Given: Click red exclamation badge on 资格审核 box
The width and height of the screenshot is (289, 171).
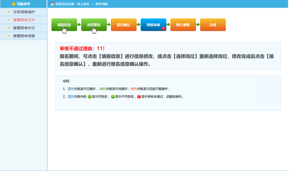Looking at the screenshot, I should pos(163,29).
